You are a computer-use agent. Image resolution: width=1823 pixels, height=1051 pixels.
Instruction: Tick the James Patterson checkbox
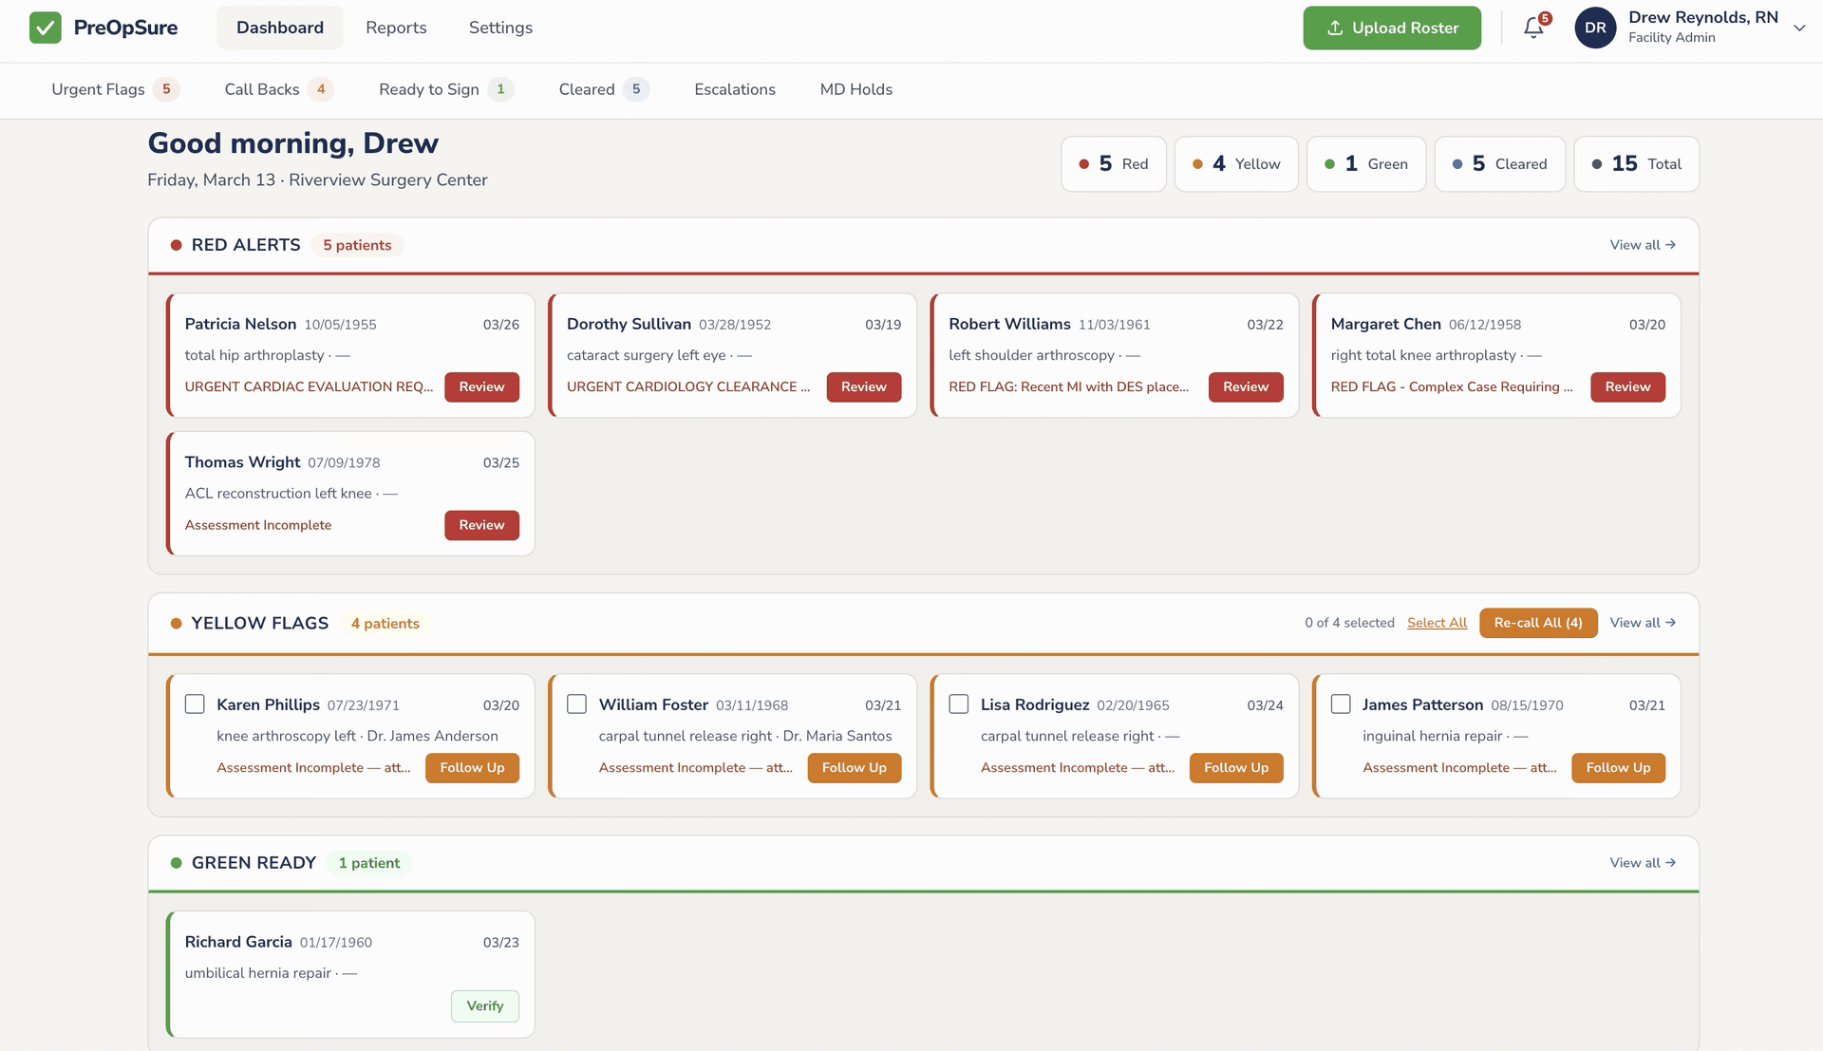(1341, 704)
